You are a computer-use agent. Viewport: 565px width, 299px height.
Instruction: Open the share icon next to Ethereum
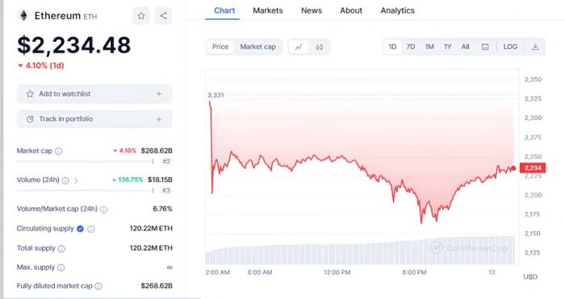pyautogui.click(x=163, y=16)
